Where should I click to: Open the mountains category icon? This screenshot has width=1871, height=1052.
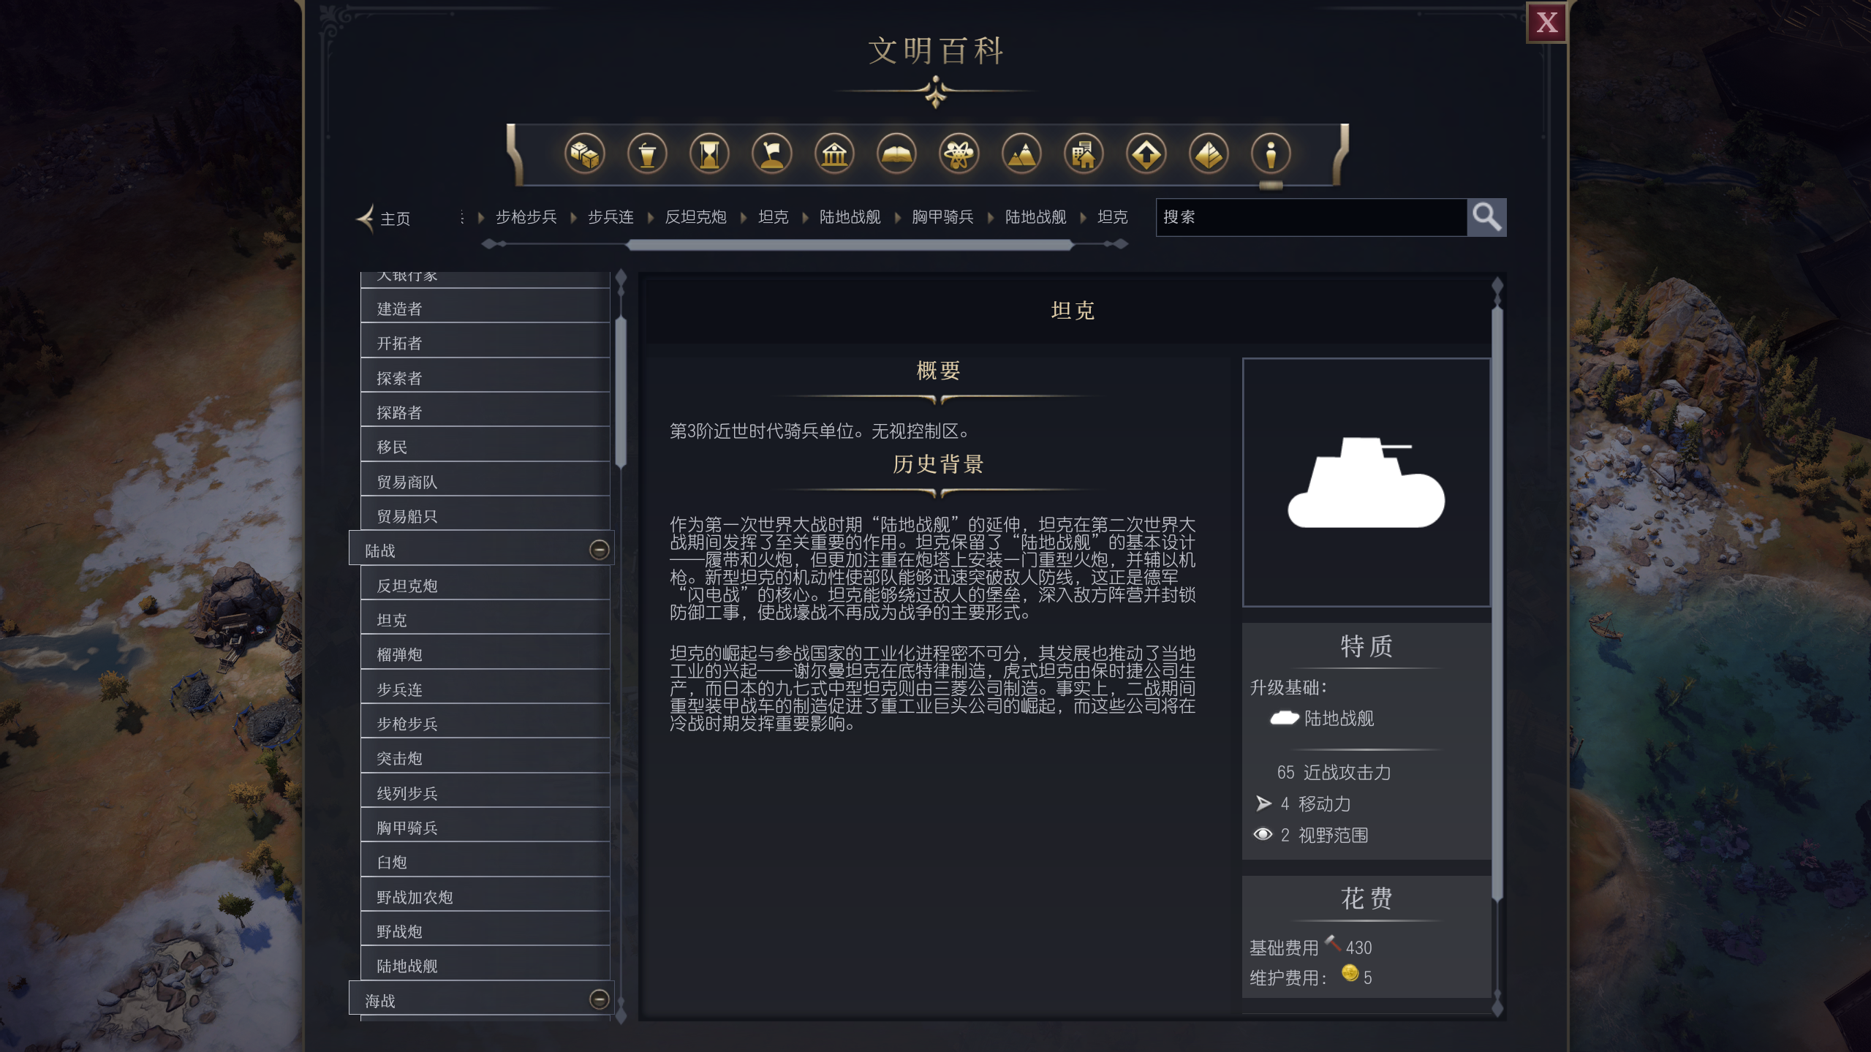coord(1021,154)
